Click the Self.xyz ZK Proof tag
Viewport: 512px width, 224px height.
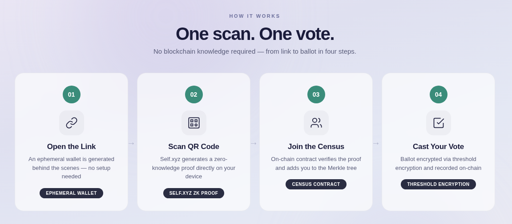pos(194,193)
